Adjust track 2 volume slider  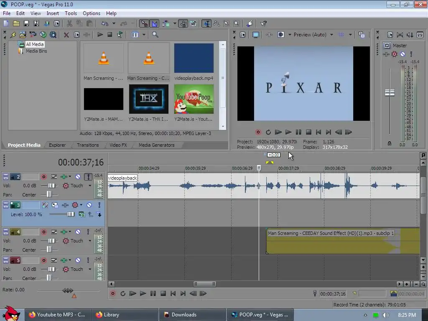[x=51, y=186]
